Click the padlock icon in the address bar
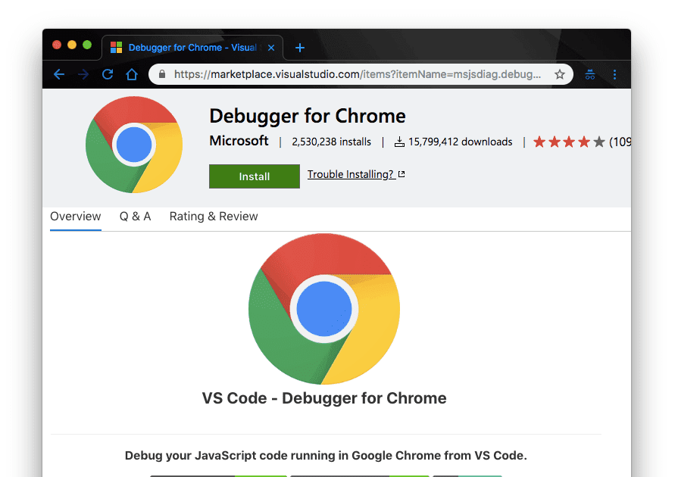This screenshot has width=678, height=477. point(162,74)
